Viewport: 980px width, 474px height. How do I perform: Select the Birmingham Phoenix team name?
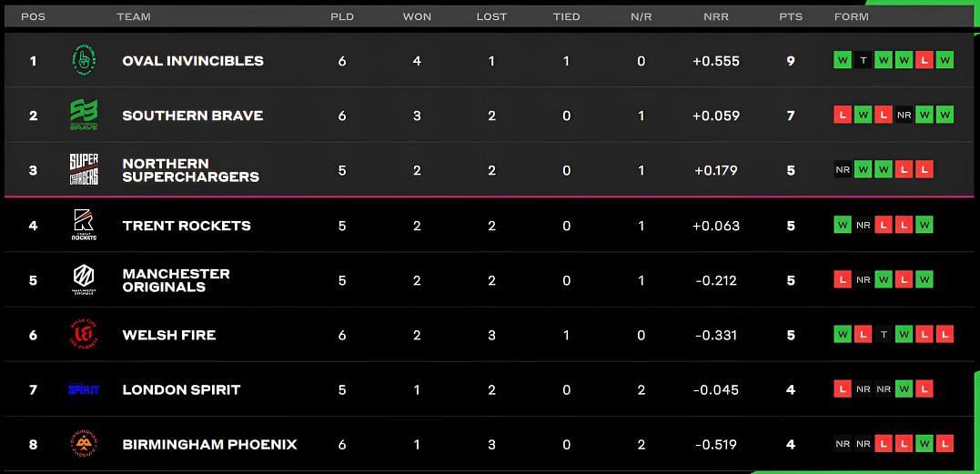[x=210, y=445]
